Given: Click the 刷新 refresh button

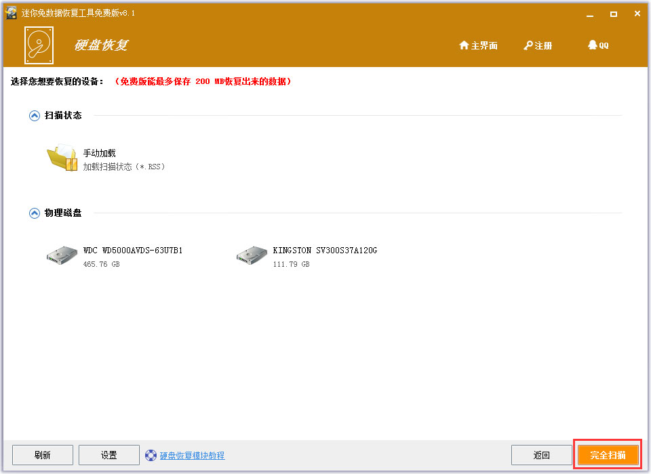Looking at the screenshot, I should [x=42, y=455].
